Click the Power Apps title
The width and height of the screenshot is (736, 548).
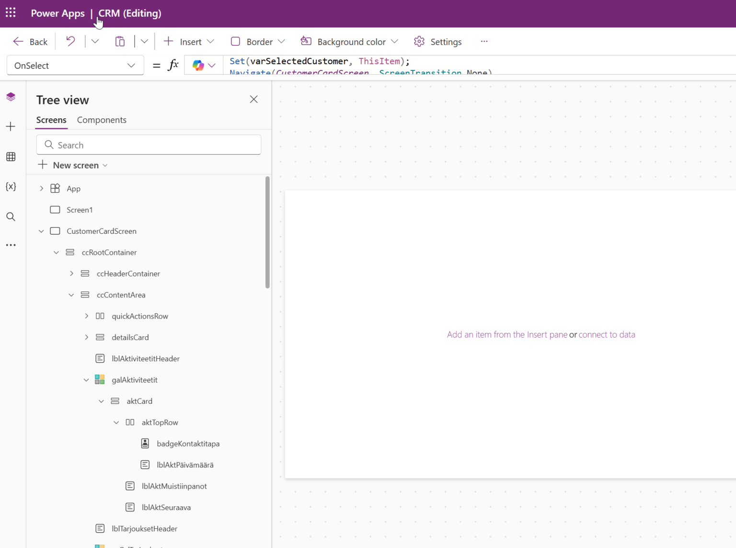[x=57, y=13]
